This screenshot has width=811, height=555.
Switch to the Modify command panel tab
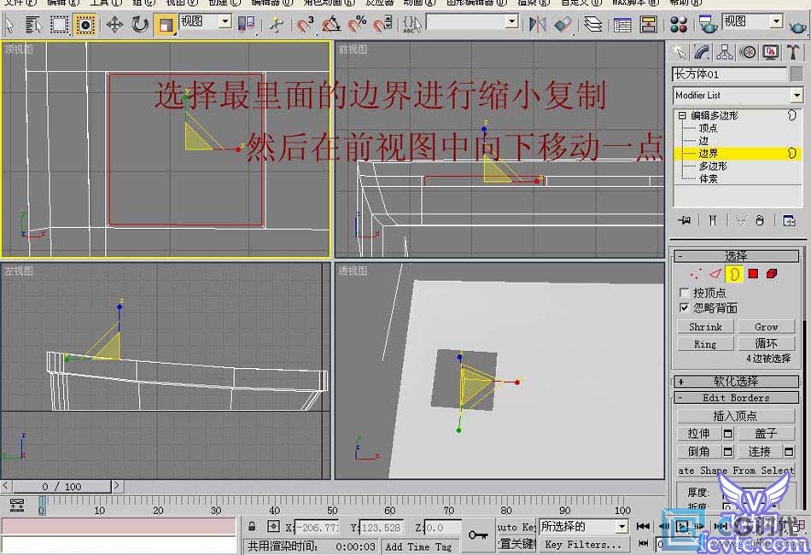pyautogui.click(x=702, y=52)
